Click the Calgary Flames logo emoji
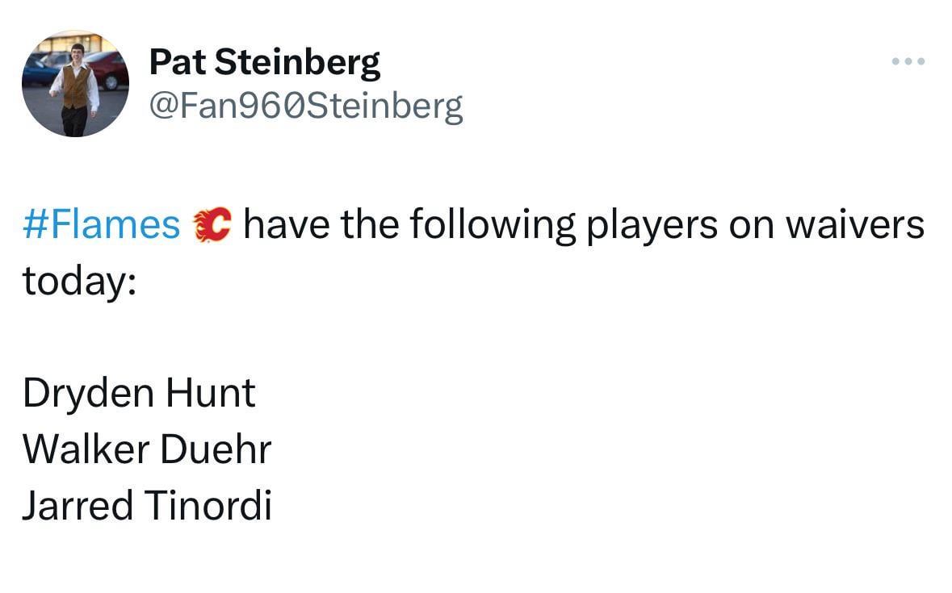952x593 pixels. [212, 225]
